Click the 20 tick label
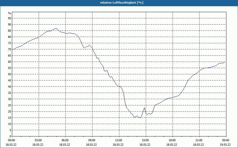The width and height of the screenshot is (238, 148). click(x=10, y=112)
